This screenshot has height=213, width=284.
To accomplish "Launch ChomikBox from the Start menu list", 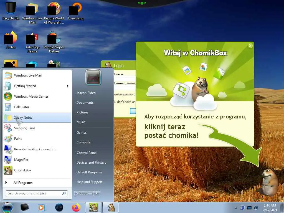I will click(37, 170).
